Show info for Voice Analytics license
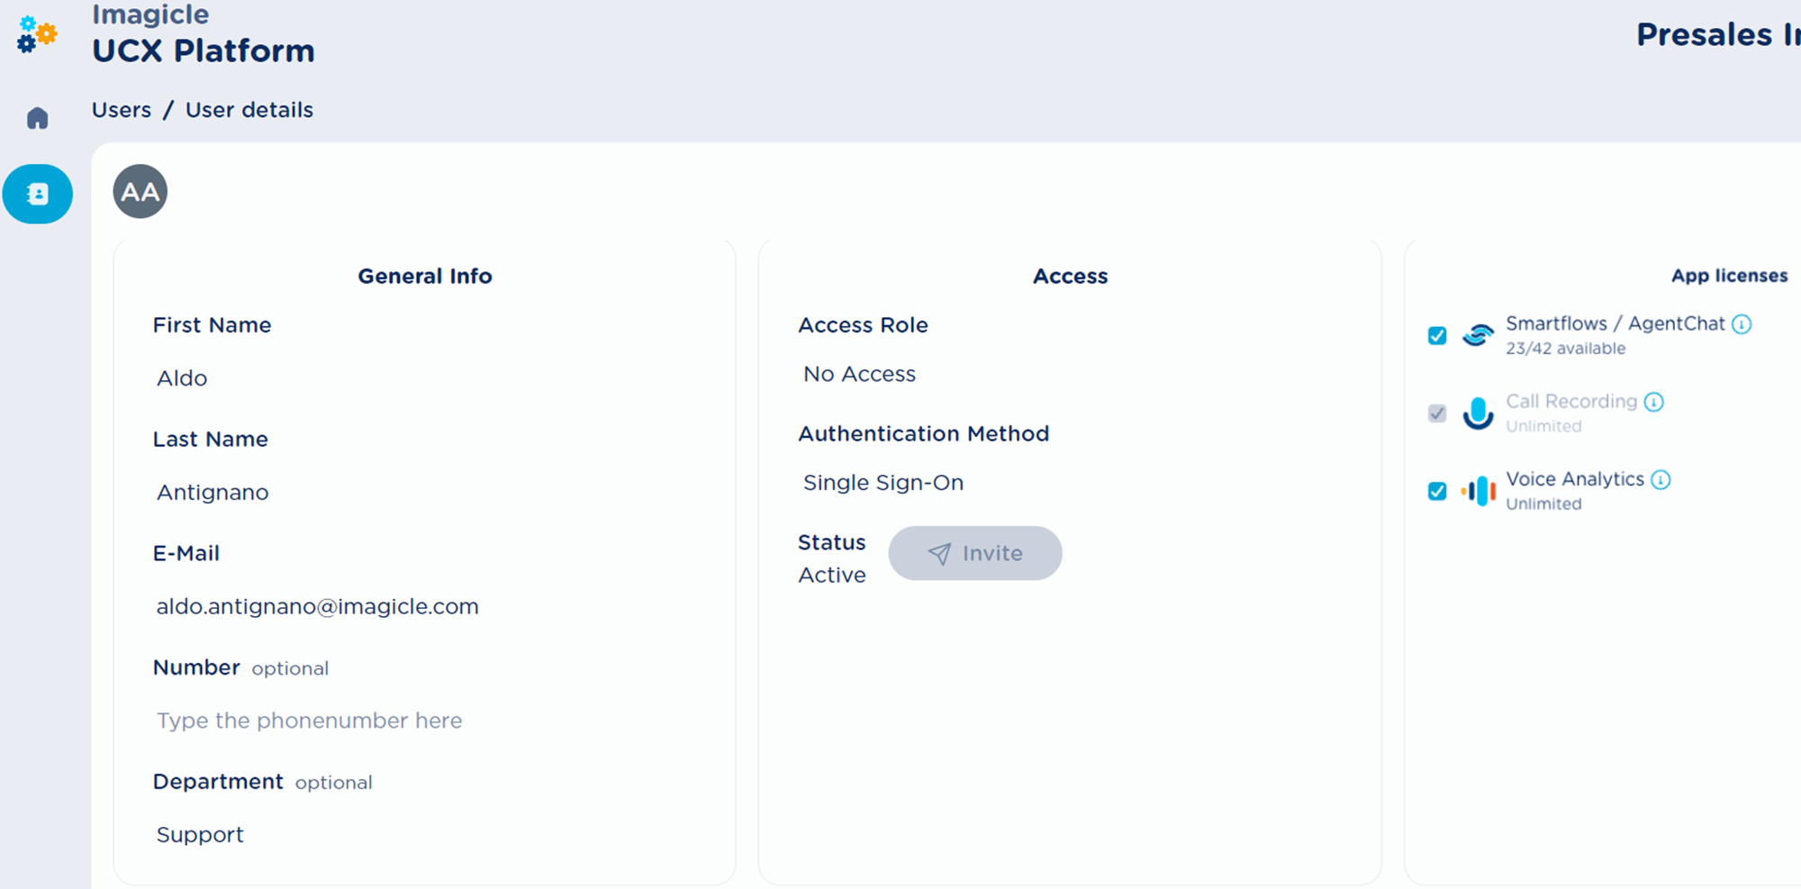Screen dimensions: 1801x889 (1661, 480)
